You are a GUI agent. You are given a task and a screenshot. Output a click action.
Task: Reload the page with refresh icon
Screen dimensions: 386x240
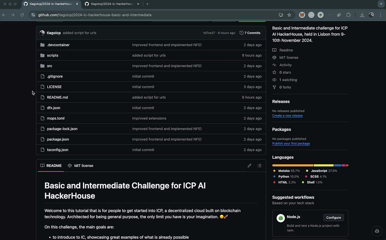(22, 15)
